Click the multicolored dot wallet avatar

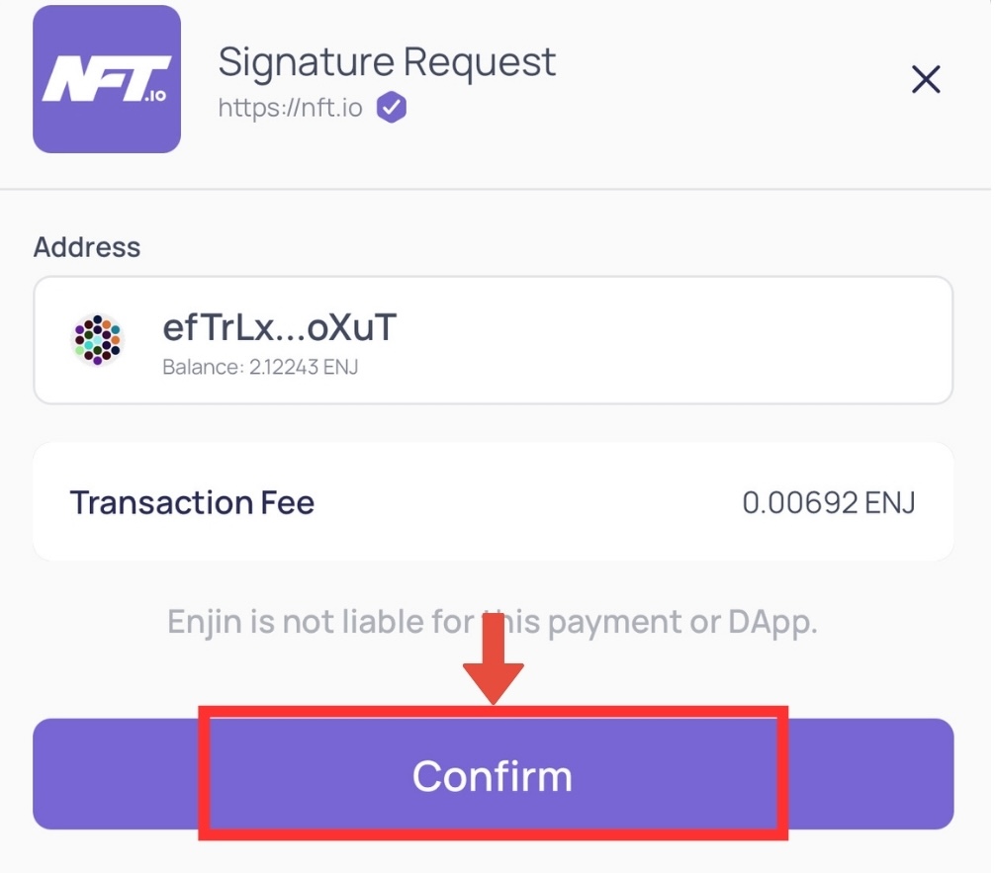coord(97,339)
